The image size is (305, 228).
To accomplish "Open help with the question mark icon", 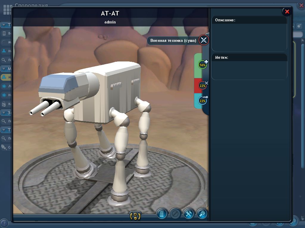I will [4, 223].
